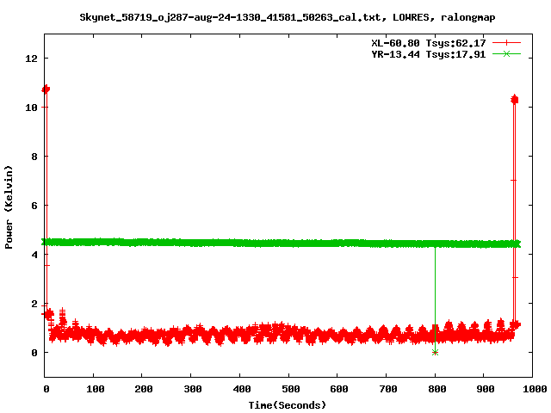
Task: Click the y-axis tick label 12
Action: tap(31, 59)
